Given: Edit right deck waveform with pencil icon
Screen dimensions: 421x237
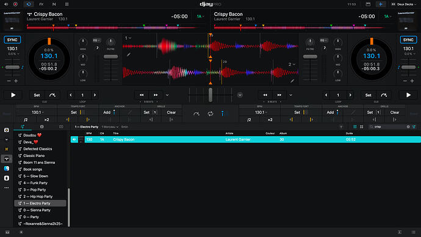Looking at the screenshot, I should click(292, 81).
